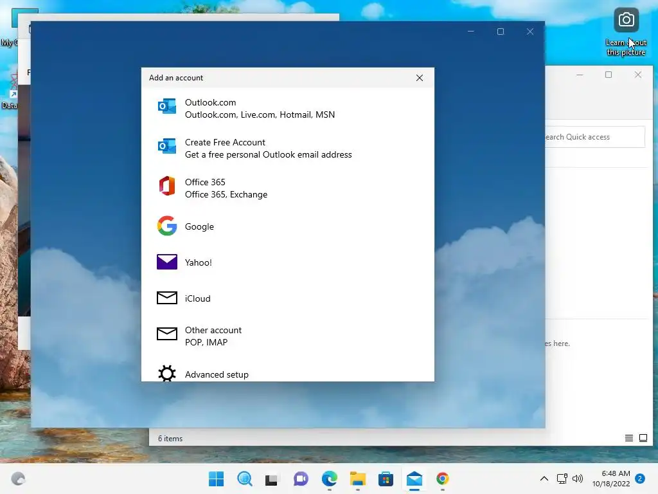Close the Add an account dialog
This screenshot has width=658, height=494.
(419, 78)
